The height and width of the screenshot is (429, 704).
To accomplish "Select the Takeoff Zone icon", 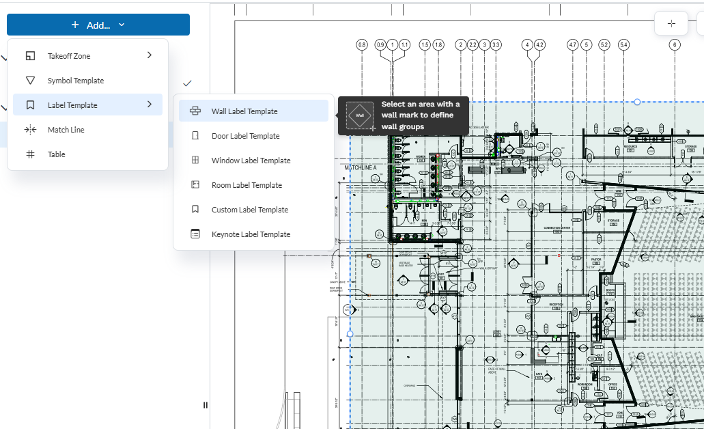I will [x=30, y=55].
